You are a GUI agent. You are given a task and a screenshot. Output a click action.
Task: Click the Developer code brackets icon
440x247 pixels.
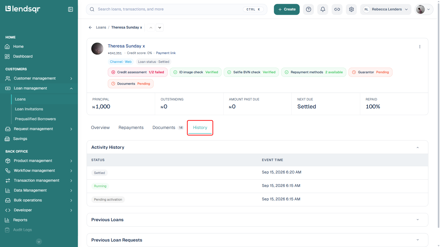pos(8,210)
